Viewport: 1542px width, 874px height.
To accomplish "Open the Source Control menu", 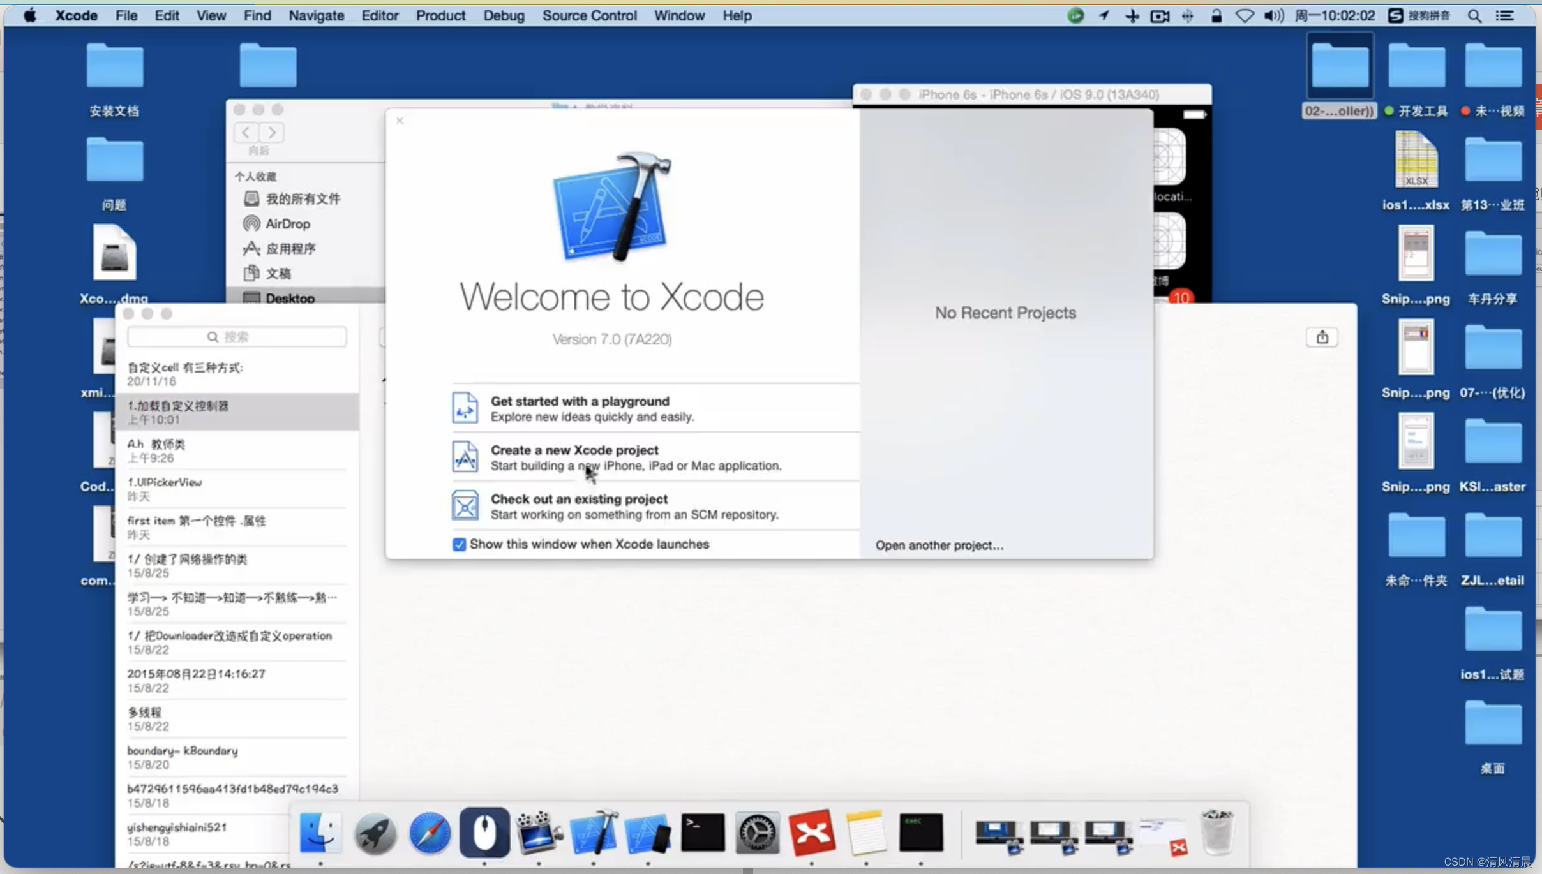I will coord(589,15).
